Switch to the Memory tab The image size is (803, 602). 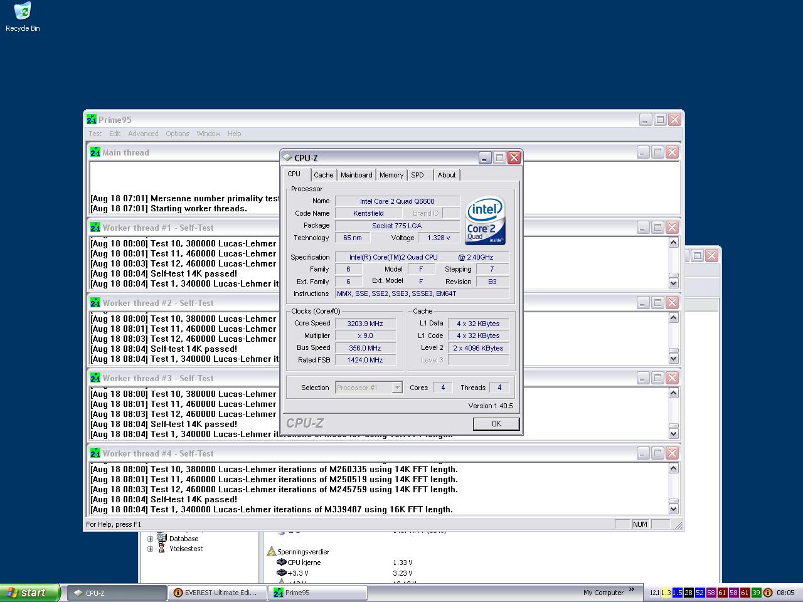click(391, 175)
